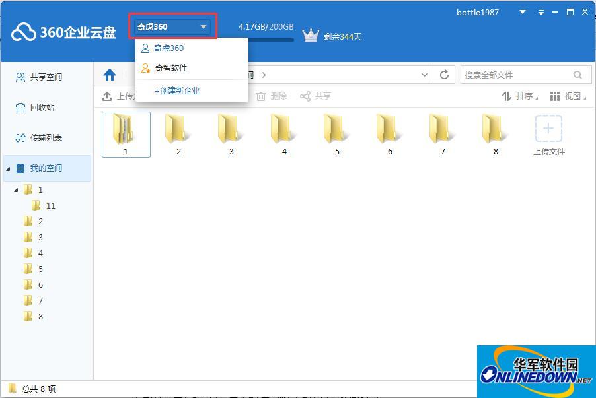The image size is (596, 398).
Task: Click the 视图 grid view icon
Action: (x=554, y=96)
